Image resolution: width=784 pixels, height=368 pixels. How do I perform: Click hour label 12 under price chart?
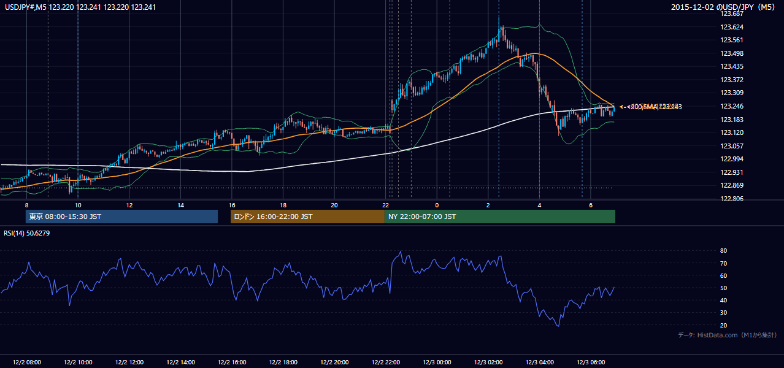point(129,205)
